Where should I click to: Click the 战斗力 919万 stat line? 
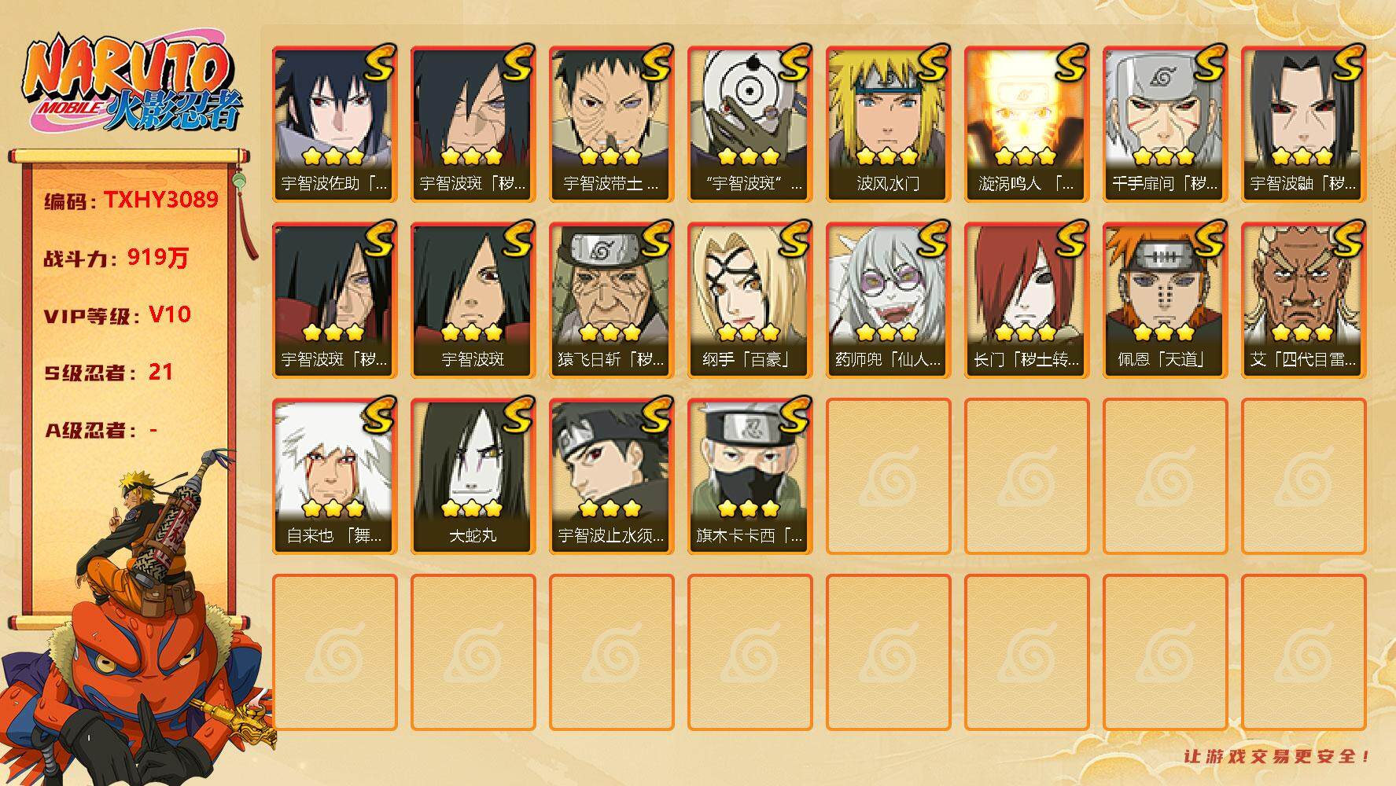point(116,258)
